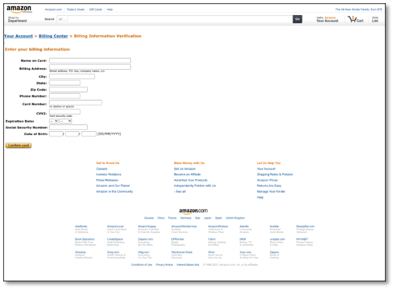Image resolution: width=394 pixels, height=289 pixels.
Task: Open Amazon Prime footer link
Action: point(267,180)
